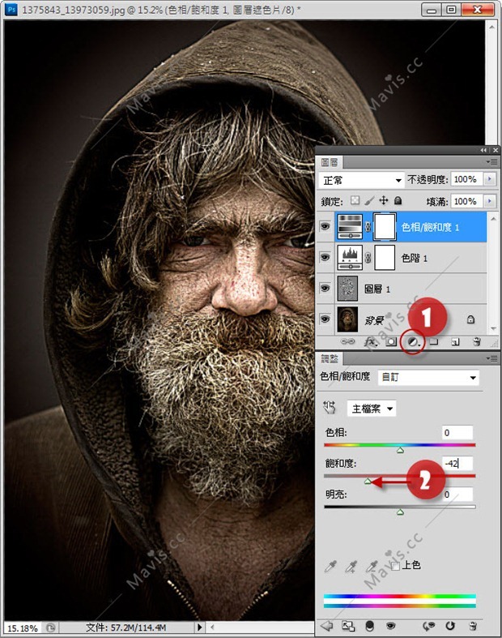Click the 15.18% zoom level field
502x638 pixels.
click(x=23, y=627)
